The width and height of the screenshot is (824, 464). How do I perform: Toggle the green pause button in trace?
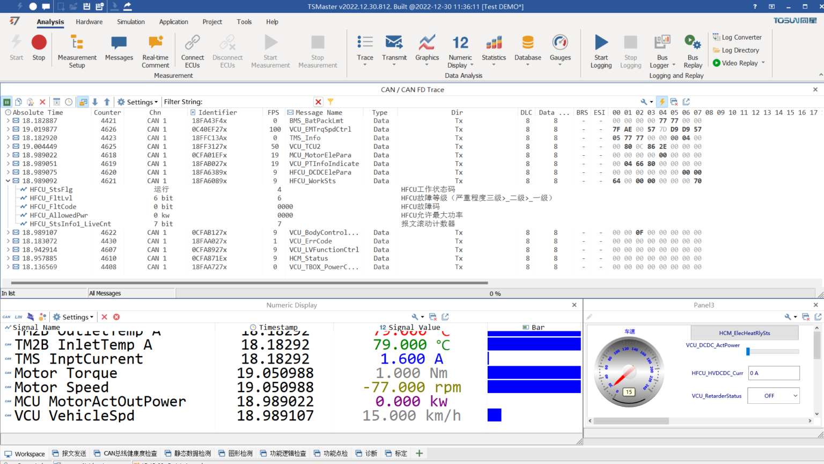point(7,102)
